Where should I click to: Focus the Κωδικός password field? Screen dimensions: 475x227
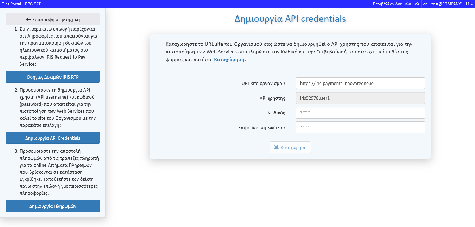(x=360, y=113)
